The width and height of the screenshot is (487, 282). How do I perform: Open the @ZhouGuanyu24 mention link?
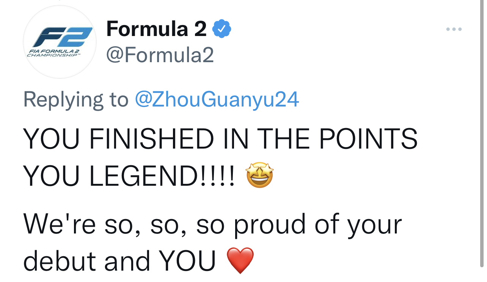217,100
